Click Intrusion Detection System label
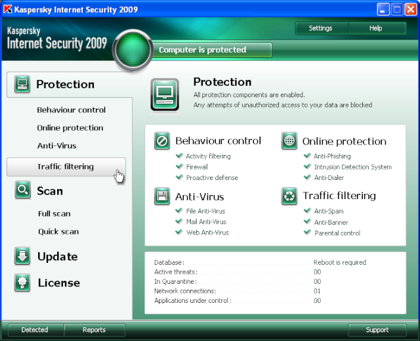 pos(353,167)
